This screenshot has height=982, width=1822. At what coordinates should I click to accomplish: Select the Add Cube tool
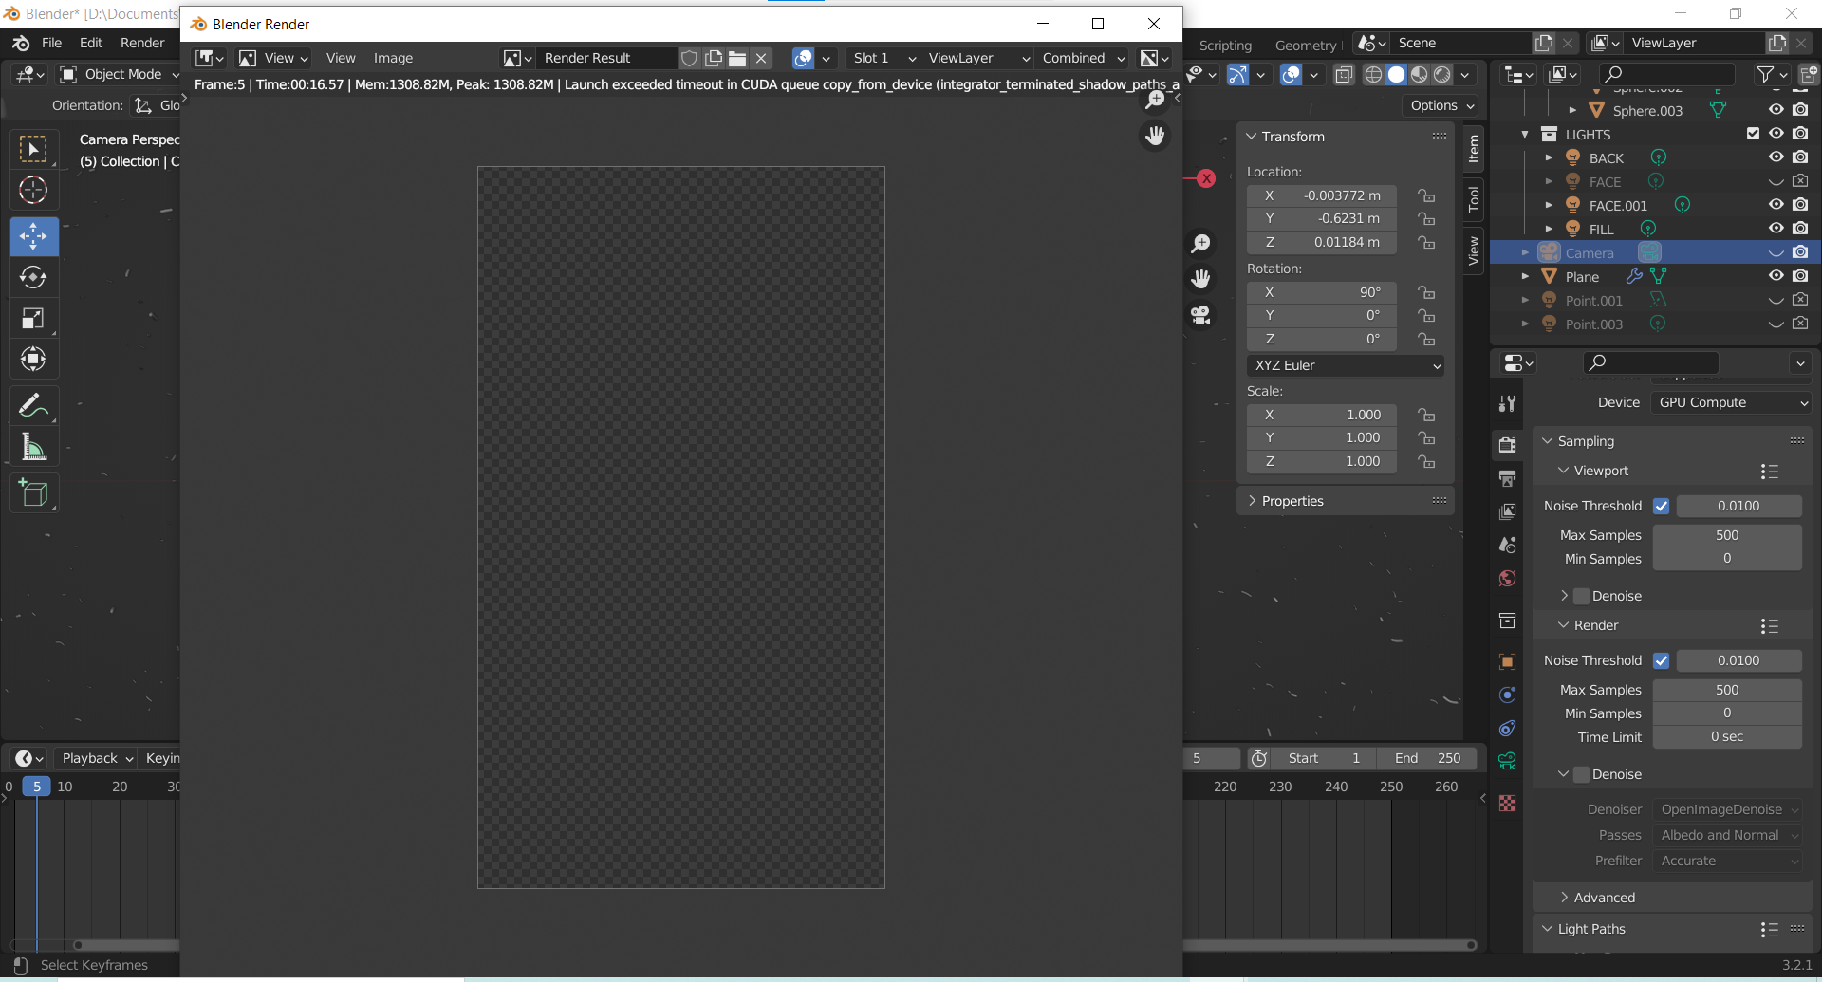pos(34,493)
